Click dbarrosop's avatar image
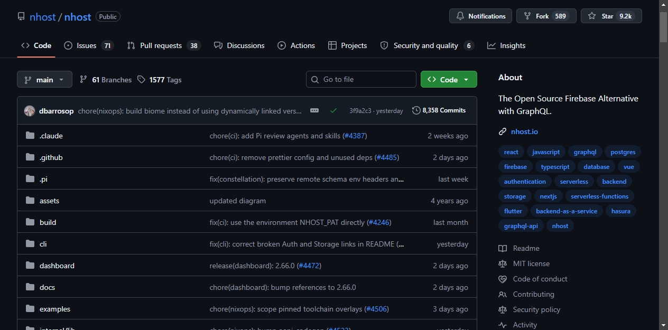 (30, 110)
